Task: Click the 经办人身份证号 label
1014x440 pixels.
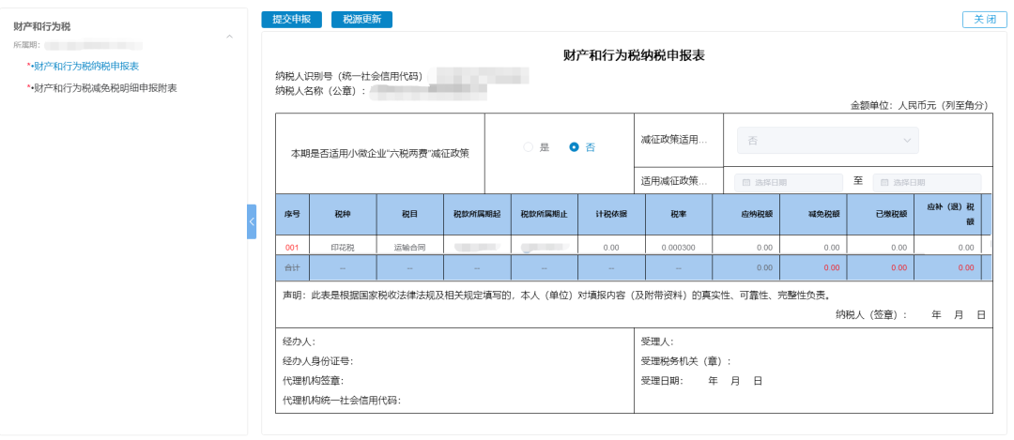Action: 317,361
